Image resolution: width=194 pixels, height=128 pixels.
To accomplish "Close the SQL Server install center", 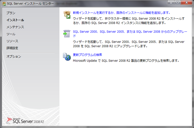I will pos(187,2).
